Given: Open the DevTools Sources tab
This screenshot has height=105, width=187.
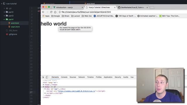Looking at the screenshot, I should 73,77.
